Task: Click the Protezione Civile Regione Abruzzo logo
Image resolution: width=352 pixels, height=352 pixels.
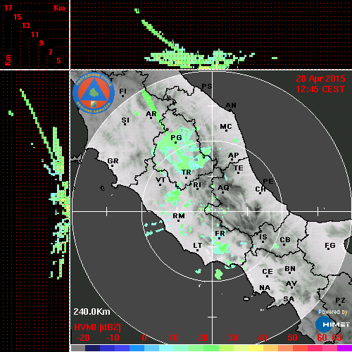Action: (94, 93)
